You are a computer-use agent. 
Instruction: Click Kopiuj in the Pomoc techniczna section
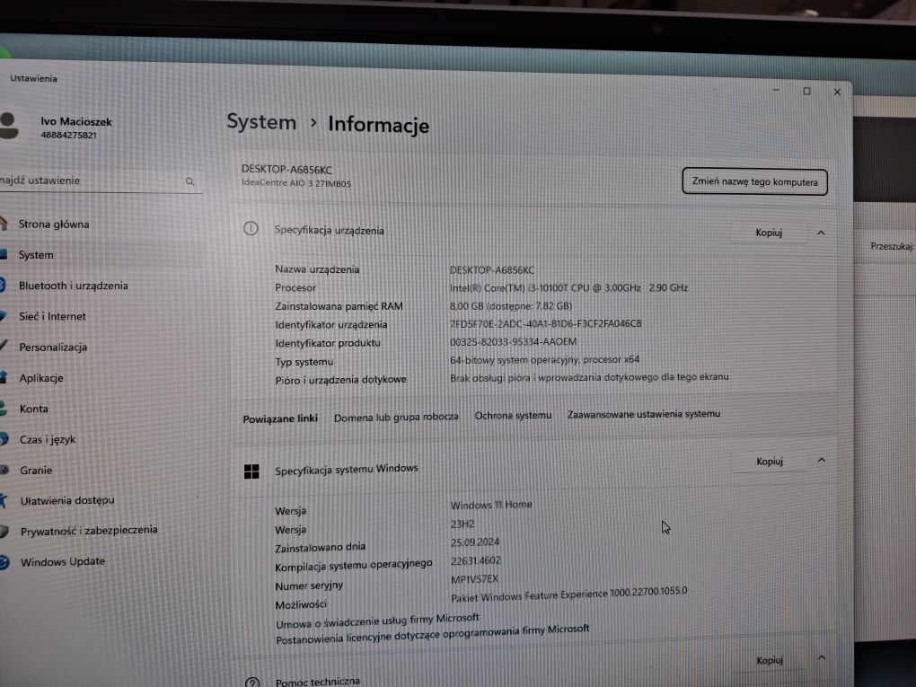coord(770,661)
